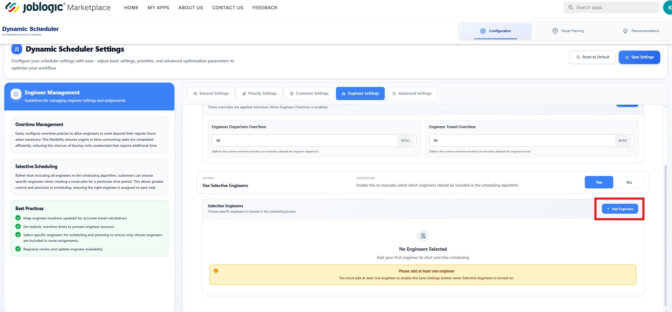
Task: Open the Customer Settings tab
Action: pyautogui.click(x=309, y=94)
